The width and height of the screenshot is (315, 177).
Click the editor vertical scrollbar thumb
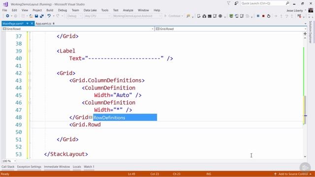(x=305, y=109)
